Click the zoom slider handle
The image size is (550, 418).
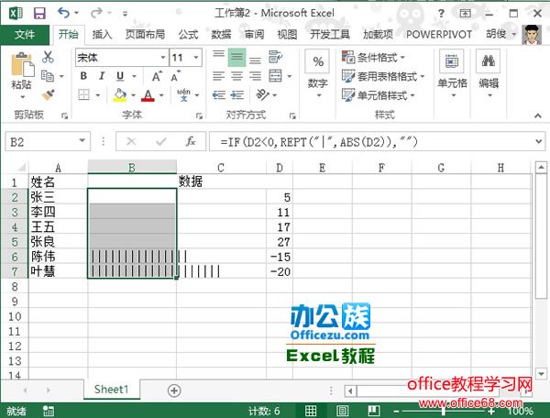[444, 411]
